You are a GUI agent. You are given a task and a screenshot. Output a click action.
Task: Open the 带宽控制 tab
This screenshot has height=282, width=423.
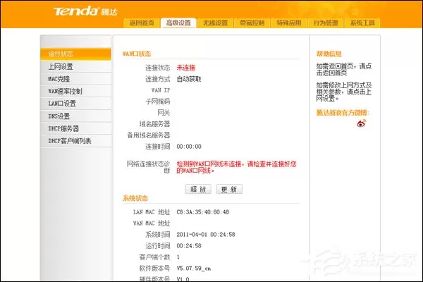click(x=252, y=23)
